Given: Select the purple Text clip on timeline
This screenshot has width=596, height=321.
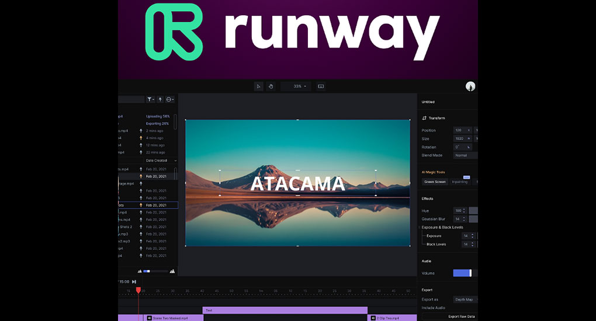Looking at the screenshot, I should (285, 310).
